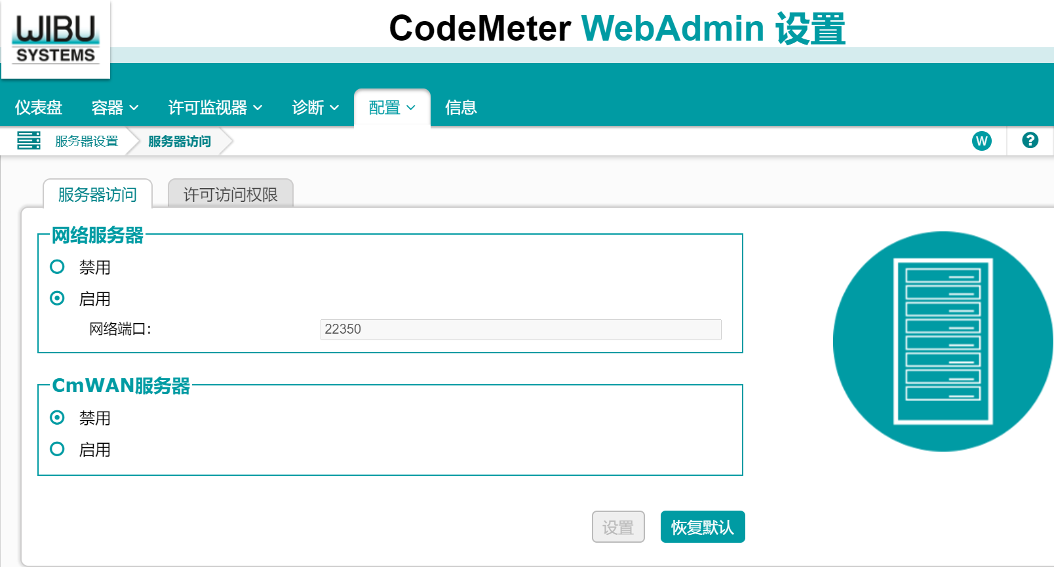Switch to the 许可访问权限 tab
Screen dimensions: 1054x567
(230, 195)
